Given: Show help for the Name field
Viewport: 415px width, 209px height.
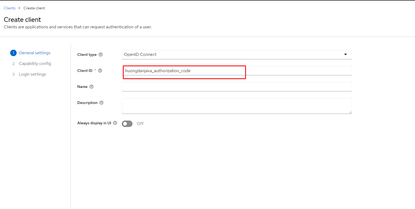Looking at the screenshot, I should tap(91, 87).
